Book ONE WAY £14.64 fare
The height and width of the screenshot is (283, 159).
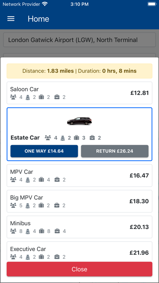(44, 151)
